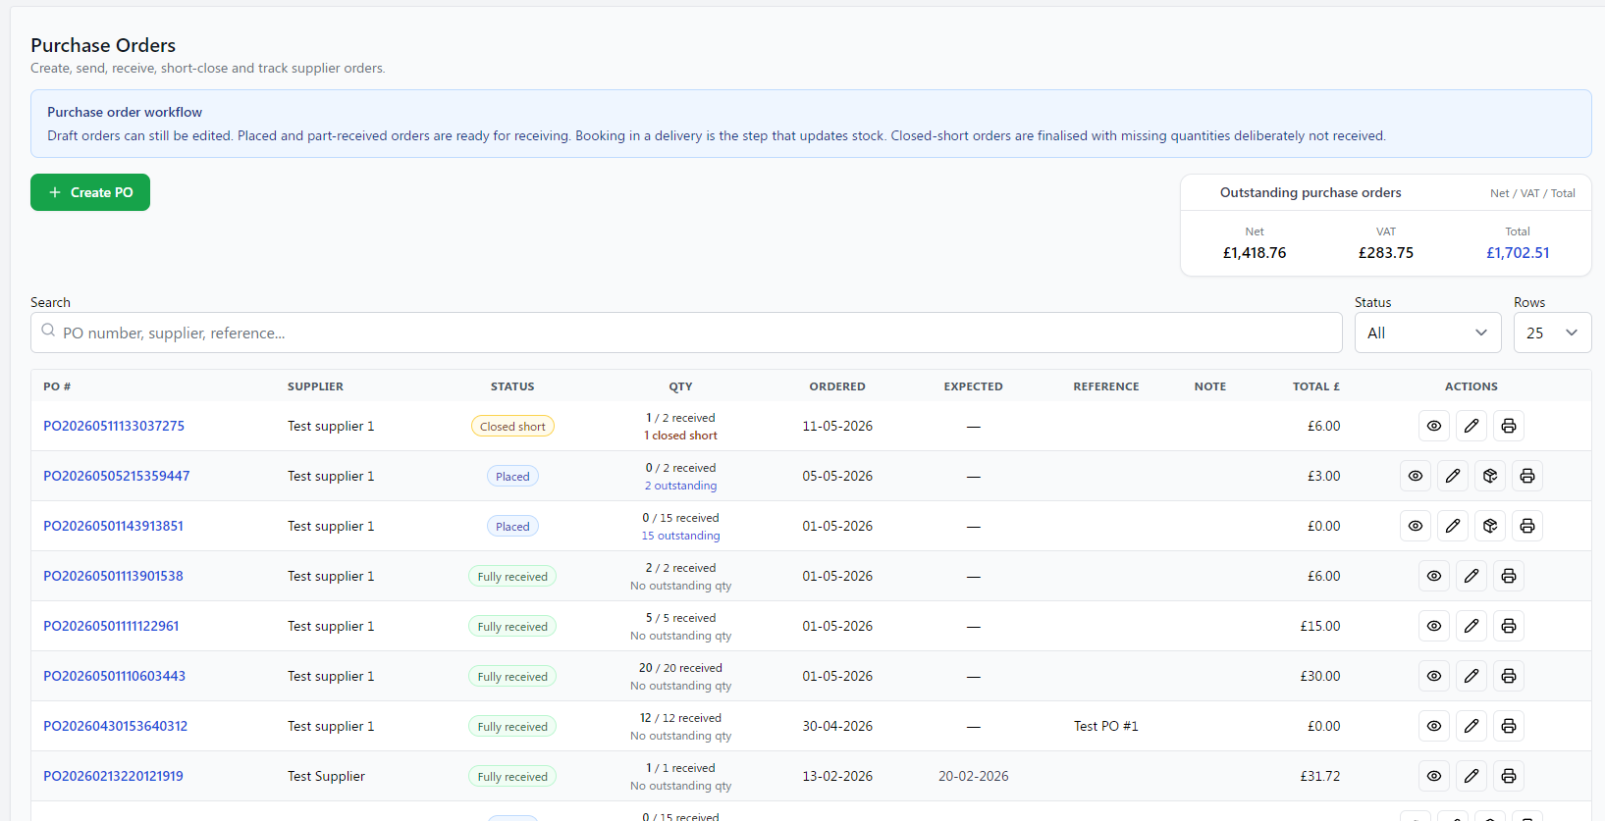Edit purchase order PO20260505215359447
This screenshot has height=821, width=1605.
(x=1453, y=476)
